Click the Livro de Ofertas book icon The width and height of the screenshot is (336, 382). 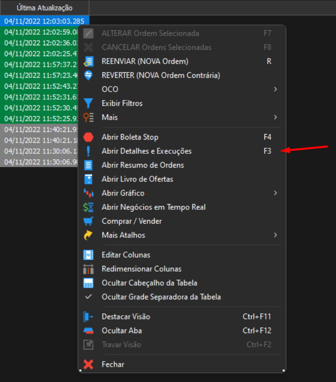88,179
